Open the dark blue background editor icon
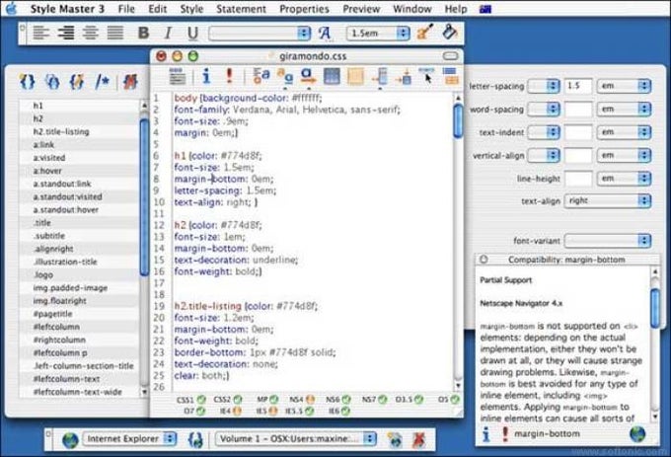671x457 pixels. point(332,76)
